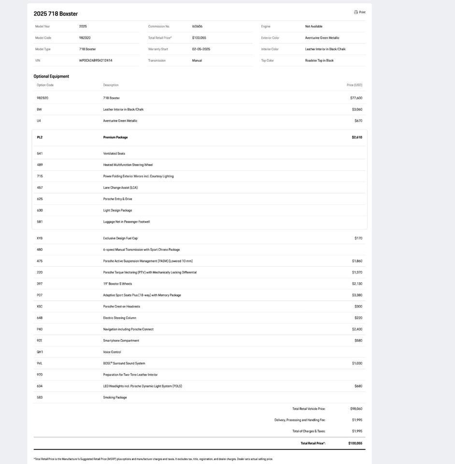Click the Smoking Package option row
455x464 pixels.
[115, 398]
